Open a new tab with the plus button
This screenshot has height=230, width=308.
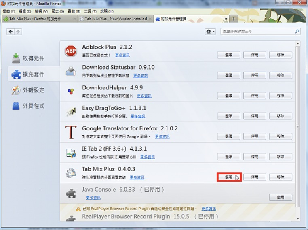[234, 19]
